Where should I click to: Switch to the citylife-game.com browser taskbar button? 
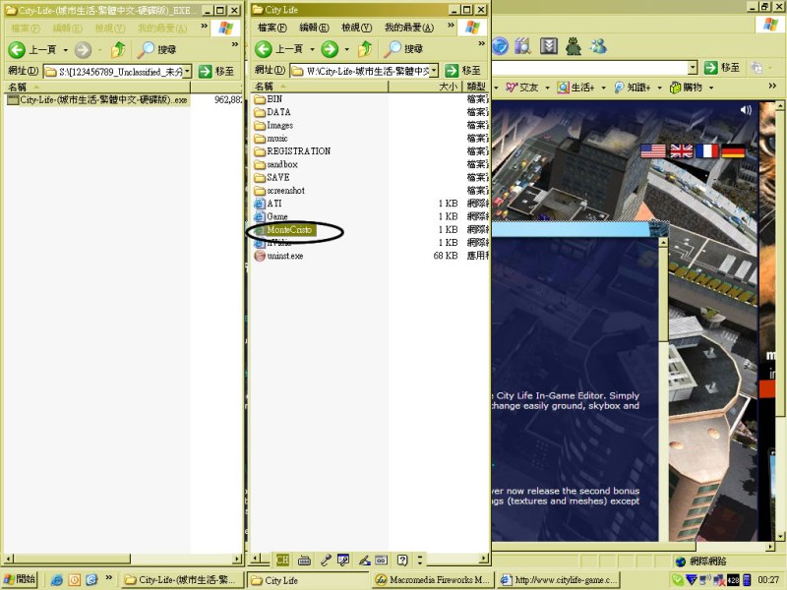[560, 580]
